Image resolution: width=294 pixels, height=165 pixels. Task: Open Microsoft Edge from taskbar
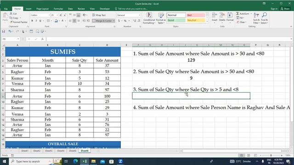[75, 161]
